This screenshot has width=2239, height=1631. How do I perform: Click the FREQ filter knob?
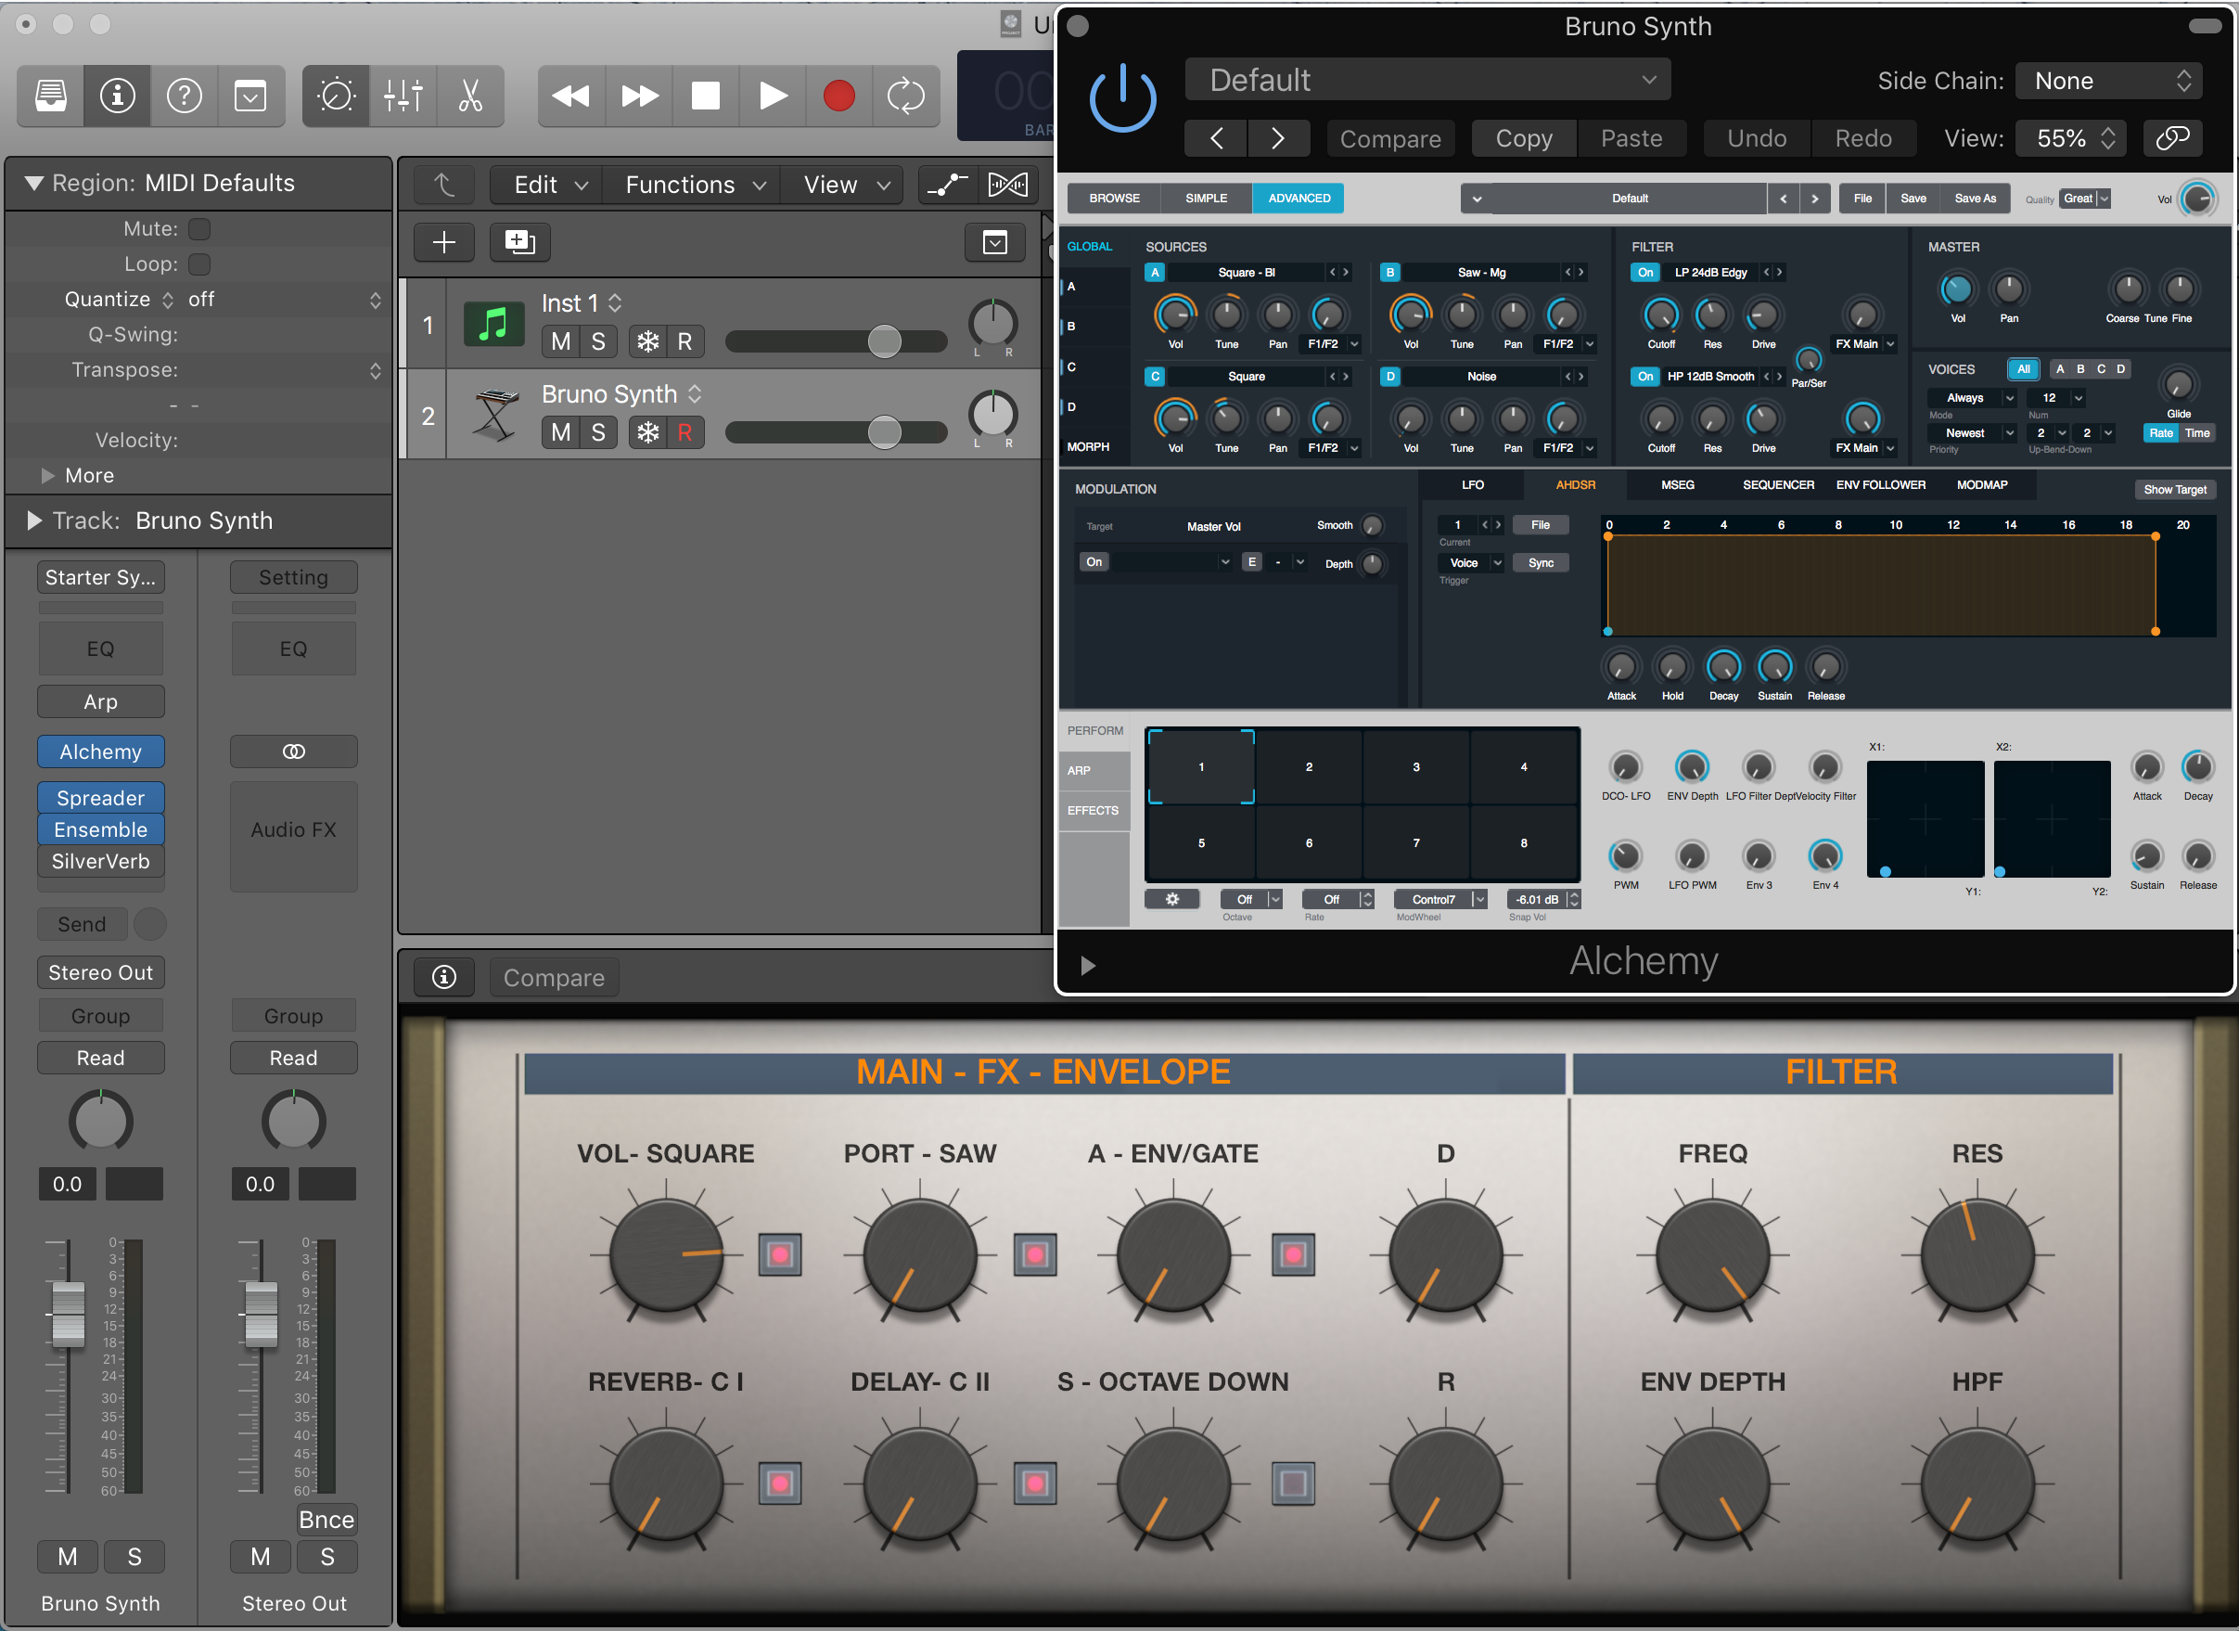click(1712, 1256)
